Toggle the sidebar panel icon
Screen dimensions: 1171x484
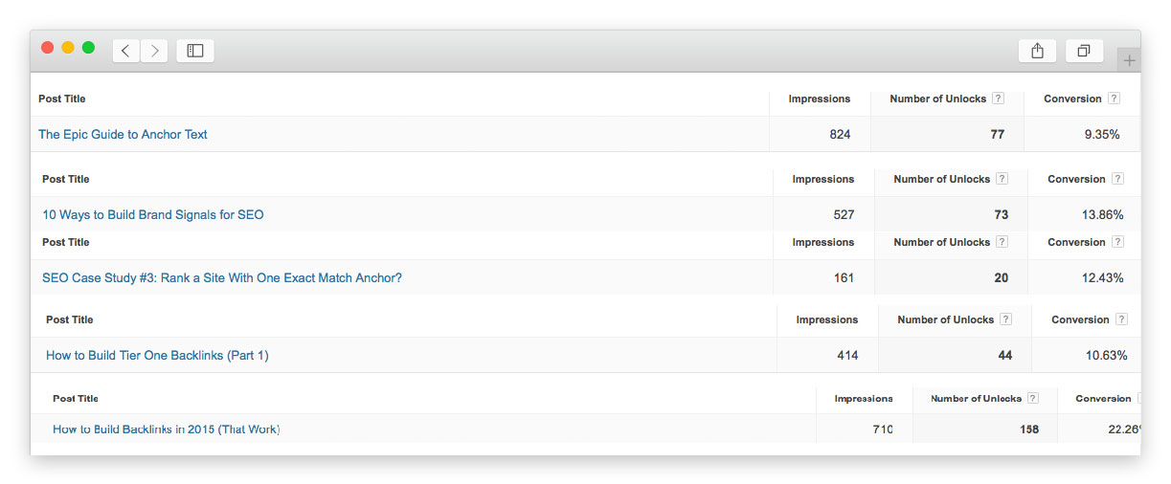(x=195, y=51)
